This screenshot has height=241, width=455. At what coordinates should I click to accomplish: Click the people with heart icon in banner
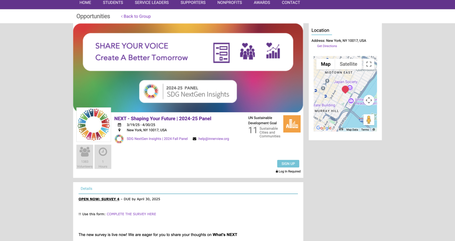coord(247,51)
